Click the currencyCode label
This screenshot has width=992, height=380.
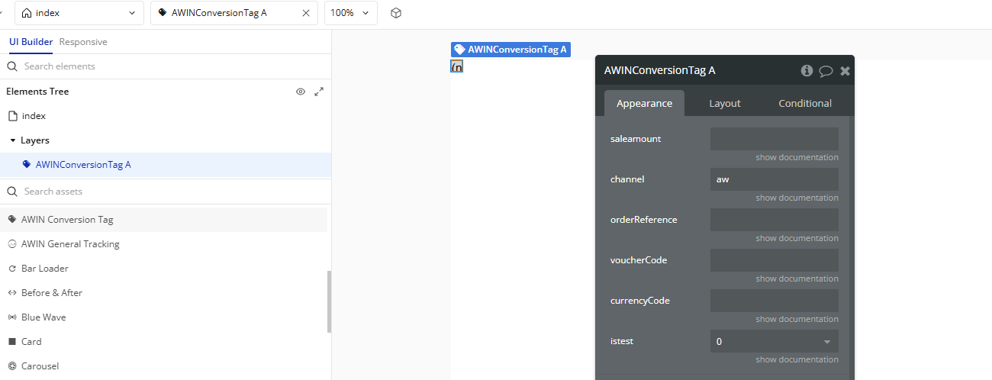coord(640,301)
